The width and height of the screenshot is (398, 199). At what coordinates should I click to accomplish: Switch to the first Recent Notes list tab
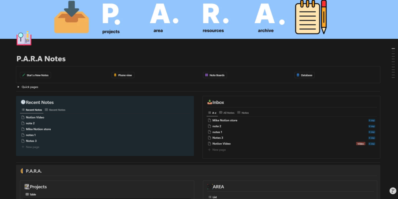pos(32,110)
